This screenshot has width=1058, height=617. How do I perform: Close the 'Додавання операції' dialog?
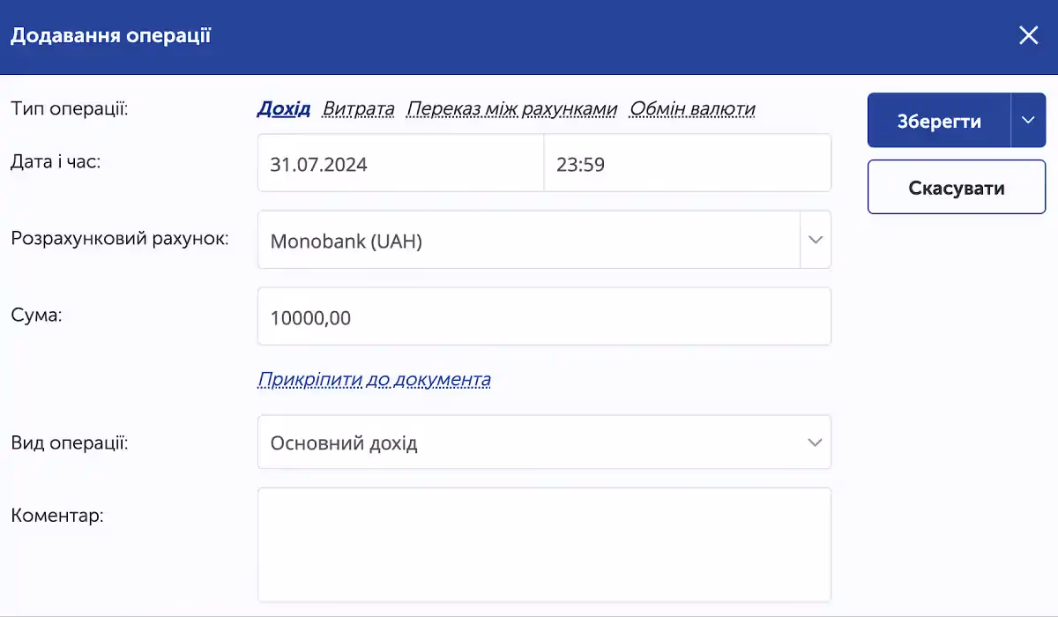coord(1028,35)
